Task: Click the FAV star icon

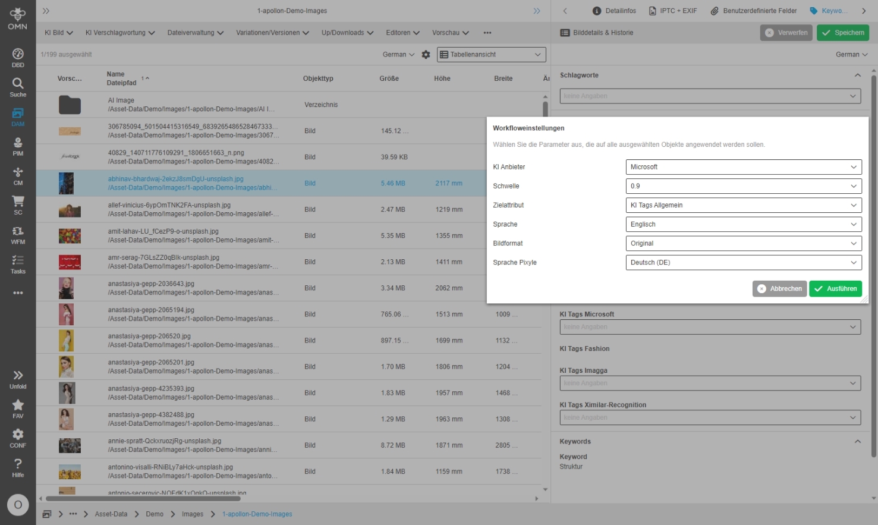Action: 18,405
